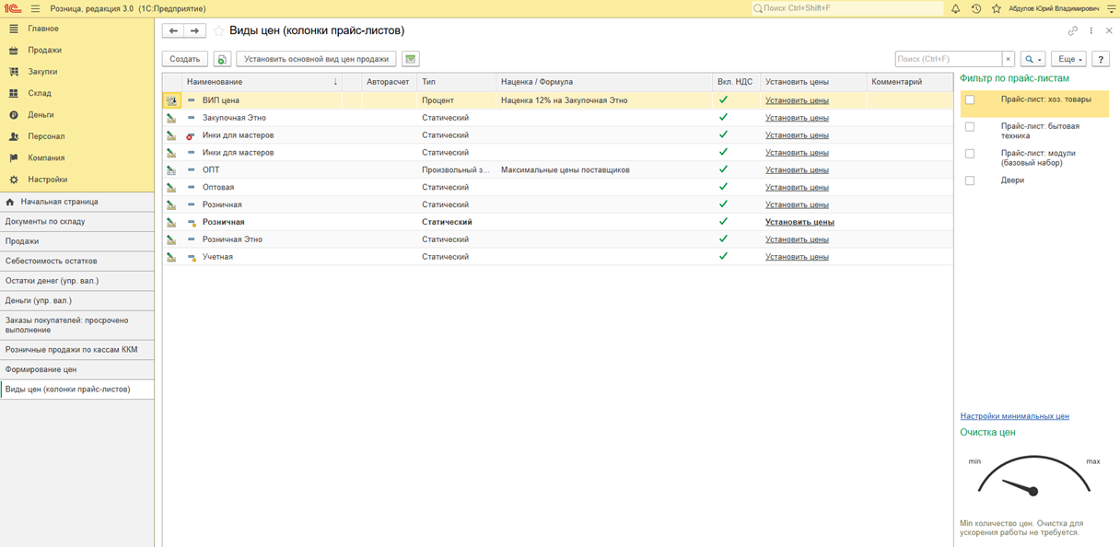
Task: Click the copy price type icon
Action: point(222,59)
